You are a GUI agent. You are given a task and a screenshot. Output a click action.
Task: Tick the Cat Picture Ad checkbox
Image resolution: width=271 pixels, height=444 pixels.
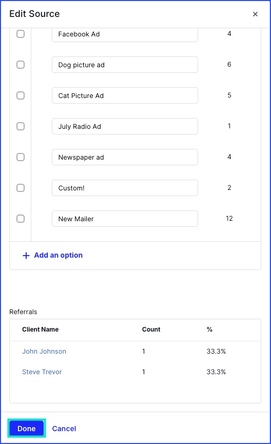pos(21,95)
